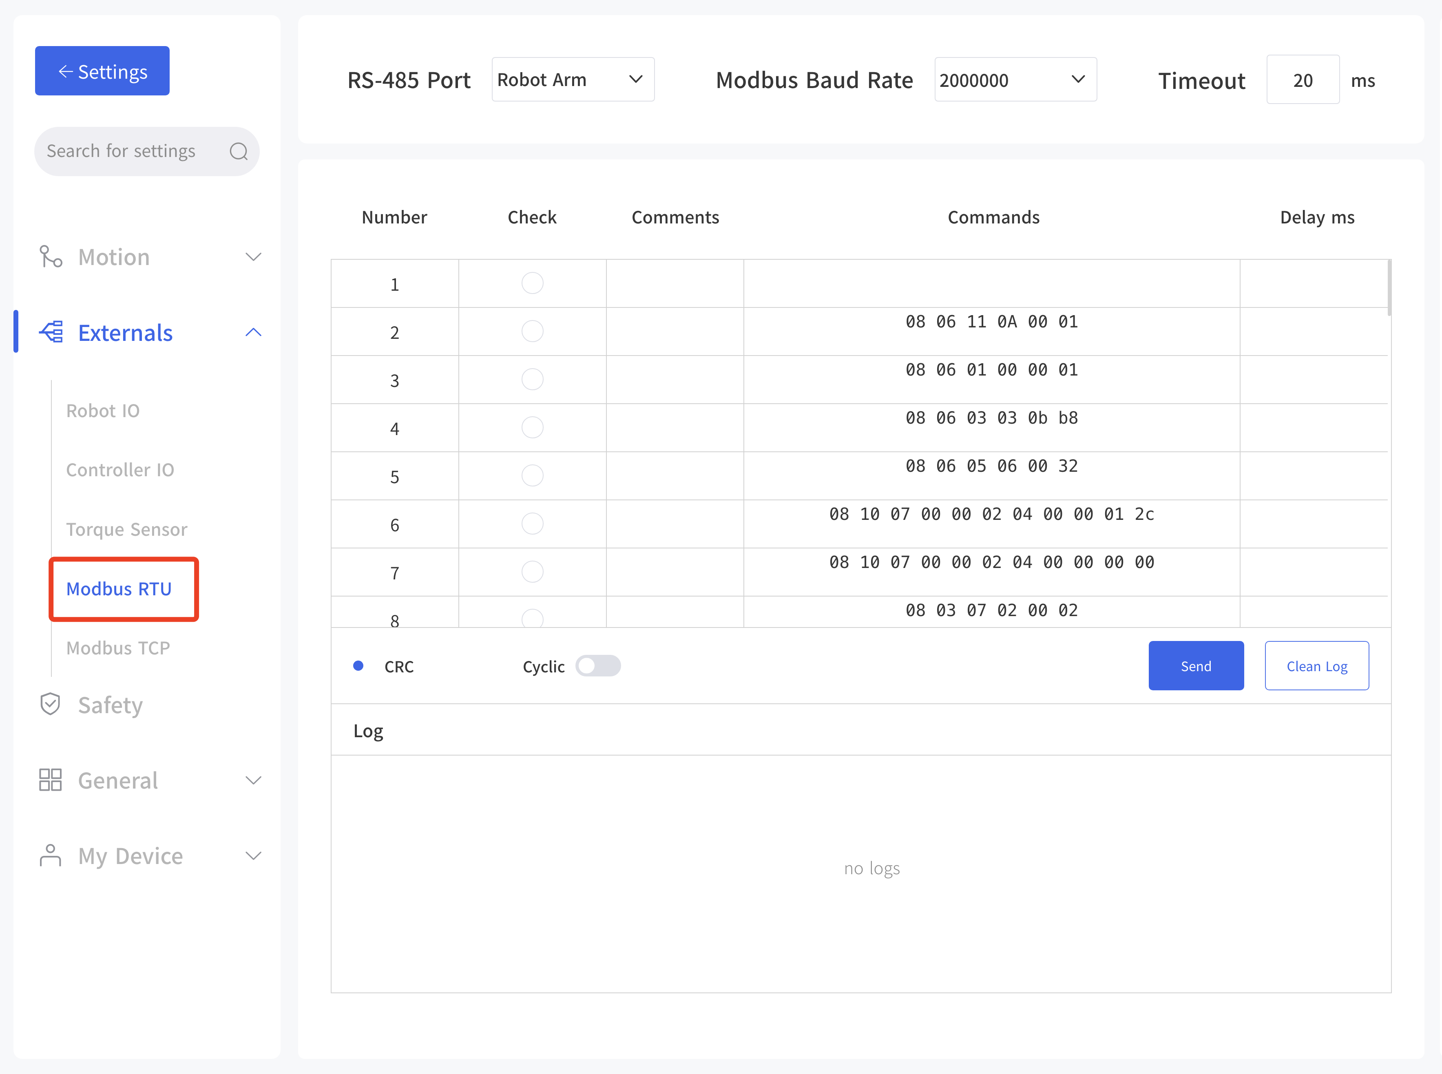Check the radio button in row 5
The width and height of the screenshot is (1442, 1074).
[x=532, y=475]
